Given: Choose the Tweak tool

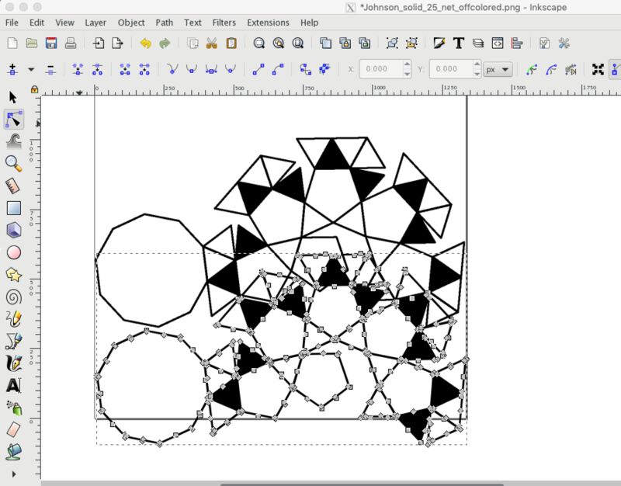Looking at the screenshot, I should tap(13, 141).
